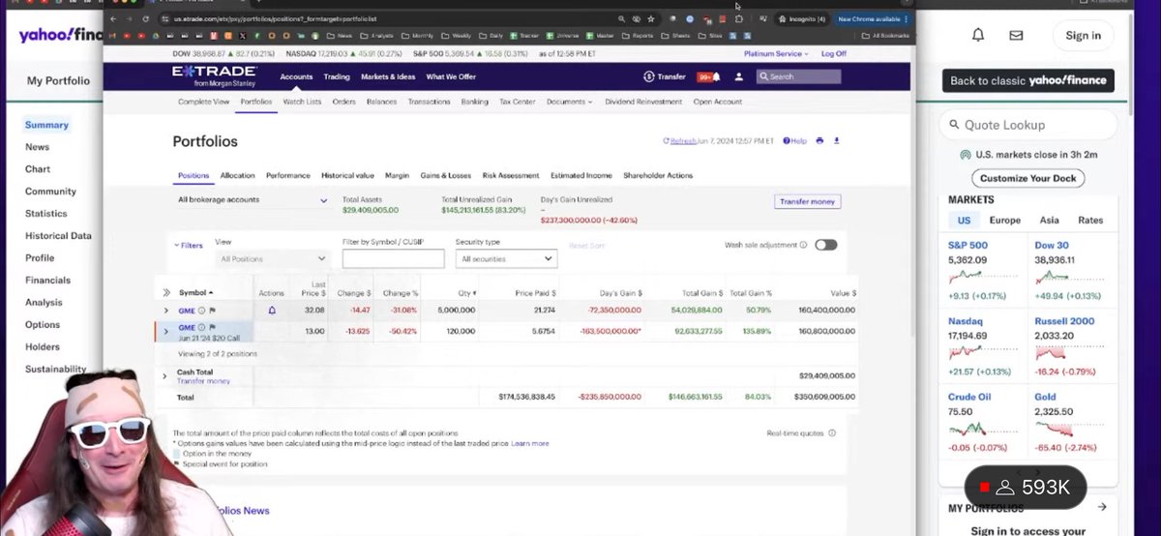
Task: Focus the E*TRADE Search field
Action: (x=799, y=76)
